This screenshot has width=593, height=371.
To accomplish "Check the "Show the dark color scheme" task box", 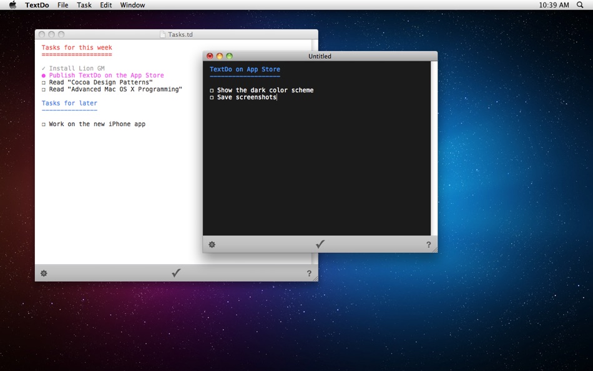I will pos(212,91).
